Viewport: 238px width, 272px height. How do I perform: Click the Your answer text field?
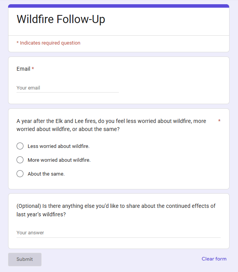click(118, 233)
